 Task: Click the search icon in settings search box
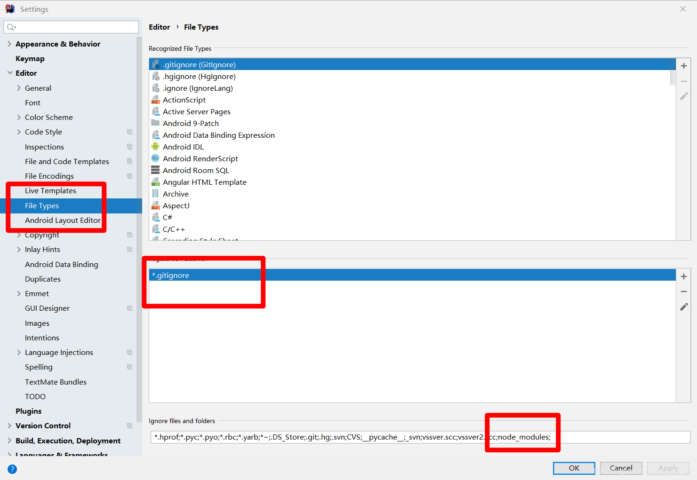tap(11, 27)
